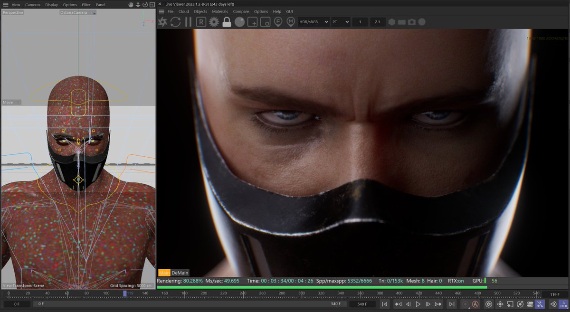Open the Cameras menu
This screenshot has width=570, height=312.
[33, 5]
